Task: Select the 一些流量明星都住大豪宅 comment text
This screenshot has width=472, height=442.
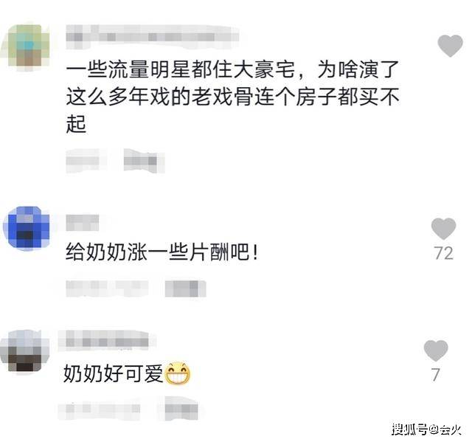Action: 232,97
